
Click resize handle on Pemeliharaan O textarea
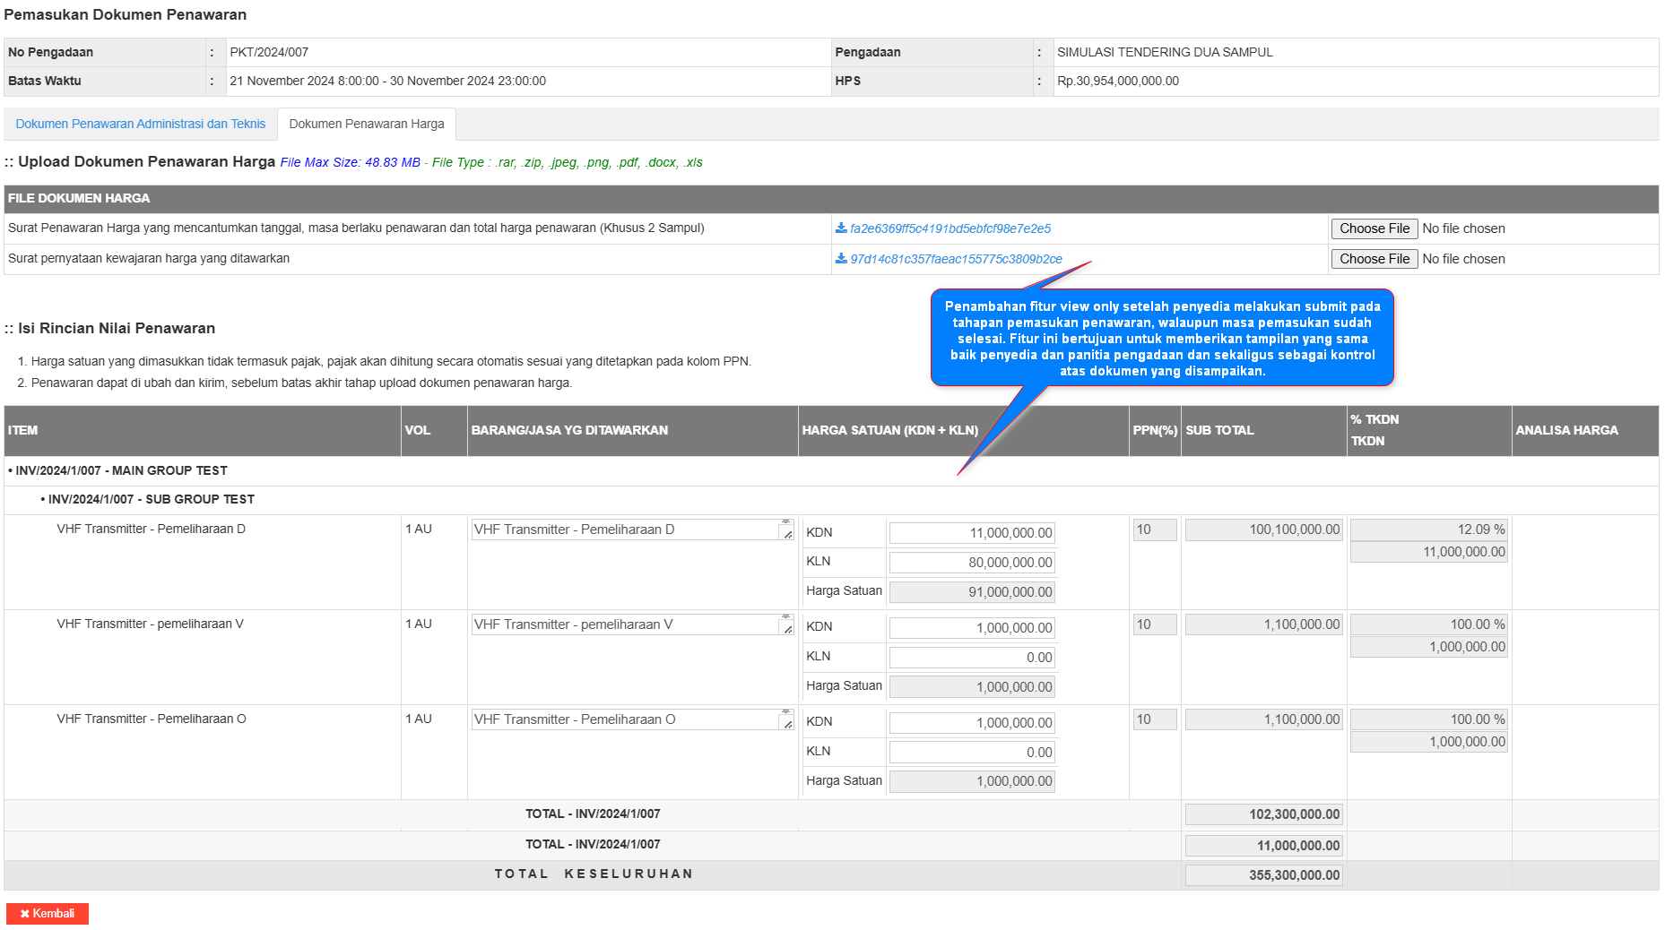787,724
